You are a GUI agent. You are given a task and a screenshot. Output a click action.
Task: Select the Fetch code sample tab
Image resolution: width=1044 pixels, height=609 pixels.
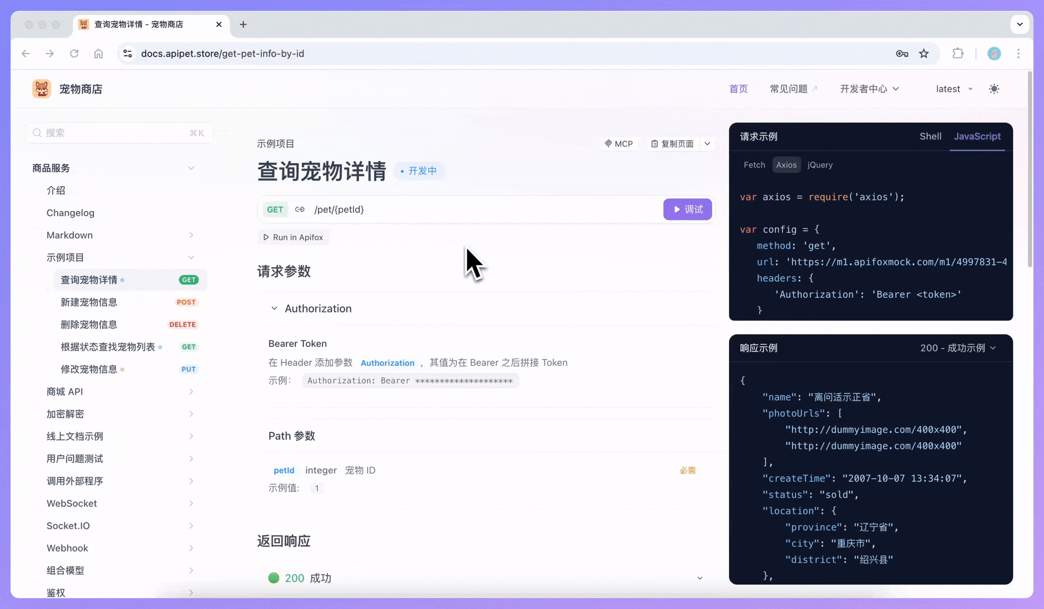tap(754, 164)
